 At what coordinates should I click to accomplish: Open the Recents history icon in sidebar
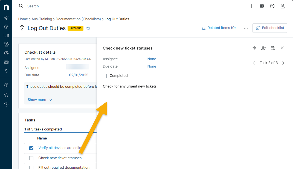pos(6,104)
